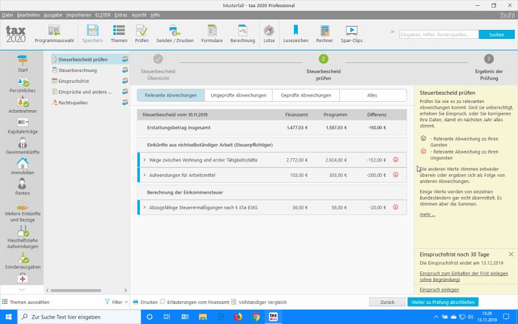The height and width of the screenshot is (324, 518).
Task: Open the ELSTER menu
Action: [102, 14]
